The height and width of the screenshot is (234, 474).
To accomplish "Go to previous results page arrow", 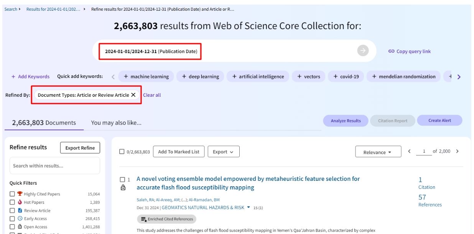I will point(409,151).
